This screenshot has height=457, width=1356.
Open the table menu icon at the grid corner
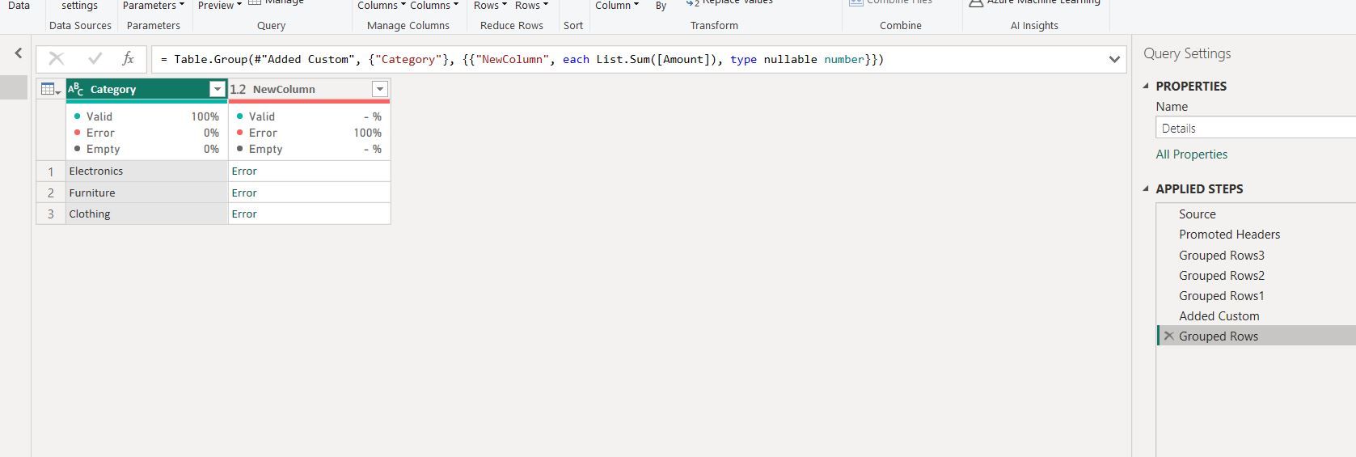click(x=51, y=89)
